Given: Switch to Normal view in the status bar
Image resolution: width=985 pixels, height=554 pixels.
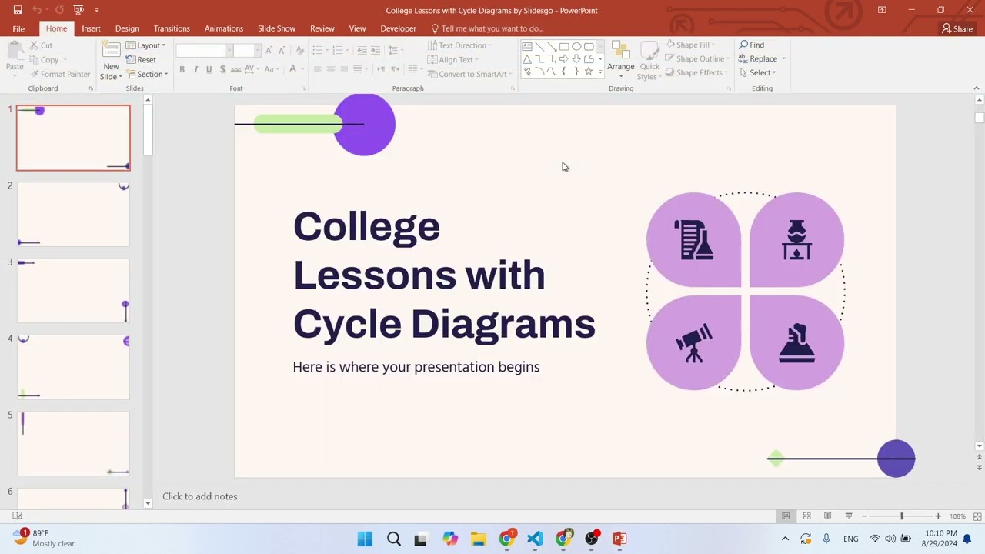Looking at the screenshot, I should [786, 516].
